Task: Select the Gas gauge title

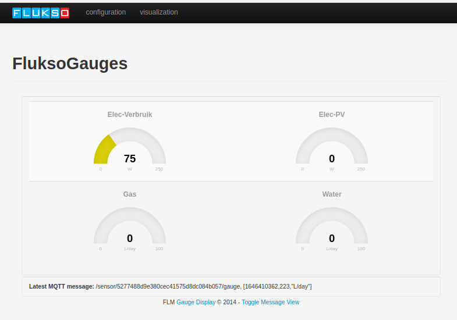Action: pos(130,194)
